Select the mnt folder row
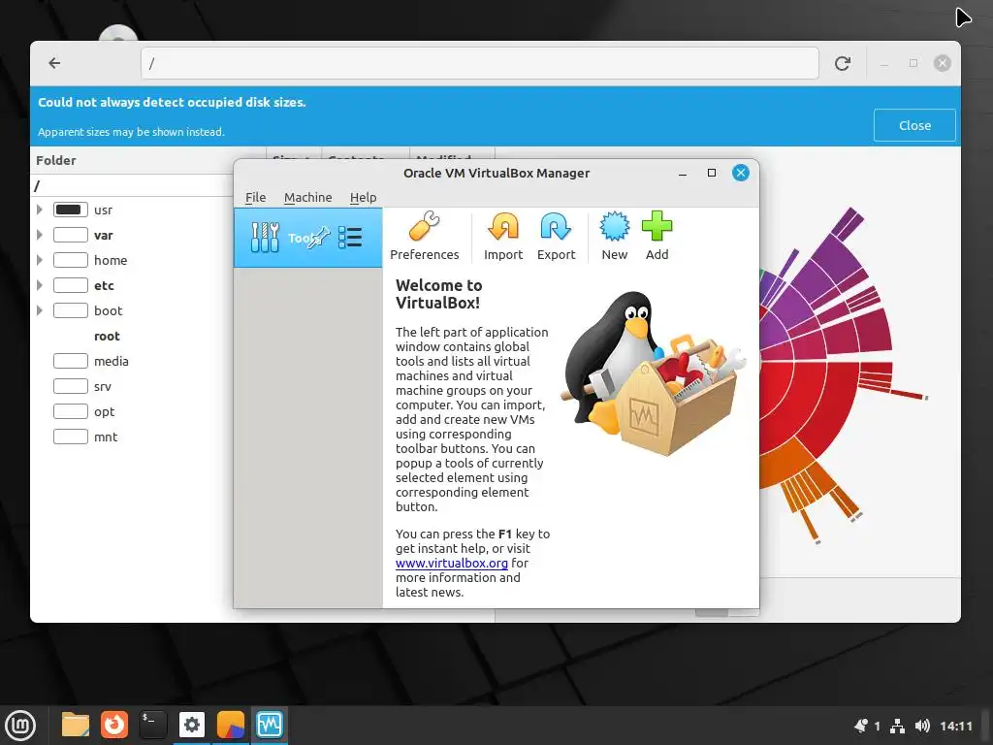Viewport: 993px width, 745px height. [132, 437]
